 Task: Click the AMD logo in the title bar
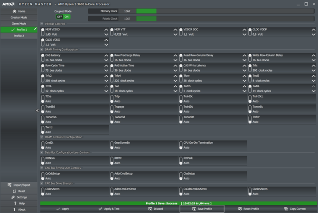click(9, 4)
